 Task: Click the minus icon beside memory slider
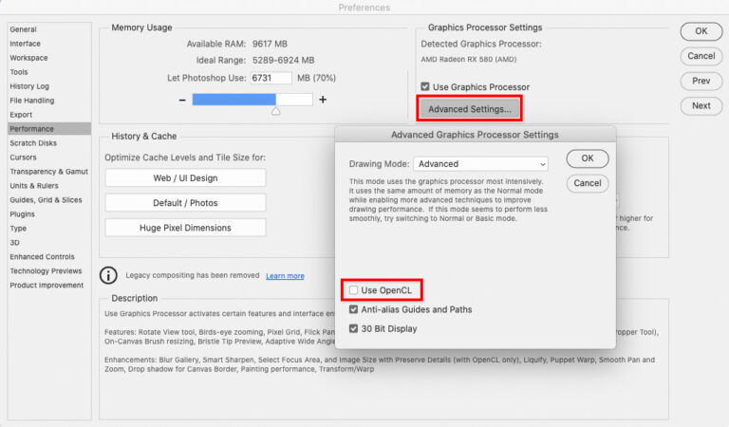coord(182,100)
